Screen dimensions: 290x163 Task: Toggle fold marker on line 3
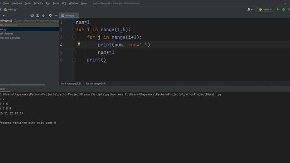coord(74,37)
